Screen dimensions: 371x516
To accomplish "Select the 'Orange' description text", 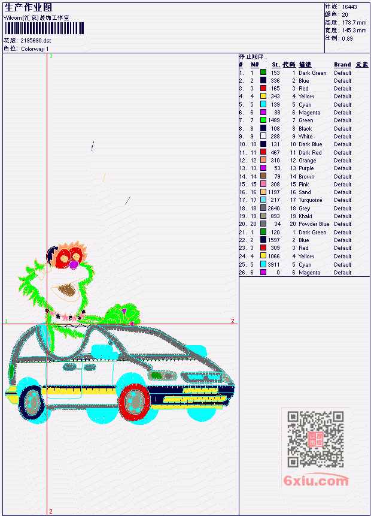I will [x=307, y=161].
